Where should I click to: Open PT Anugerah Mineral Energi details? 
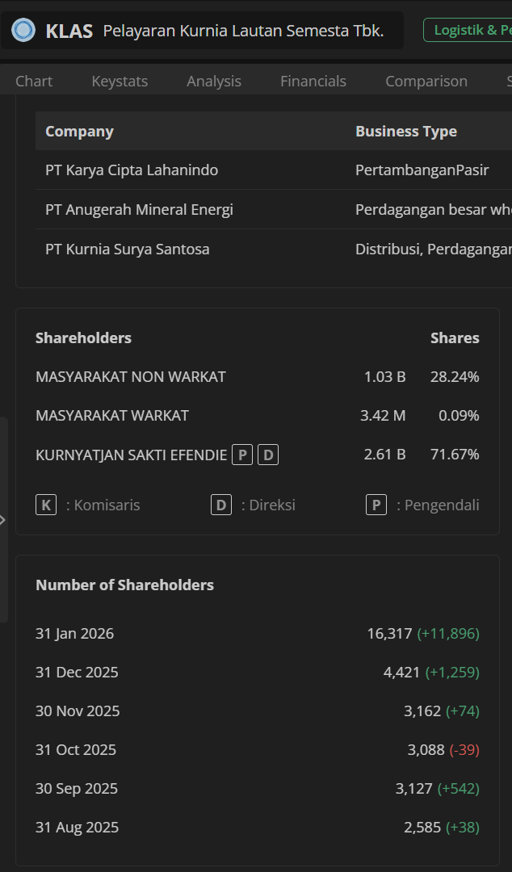[139, 208]
